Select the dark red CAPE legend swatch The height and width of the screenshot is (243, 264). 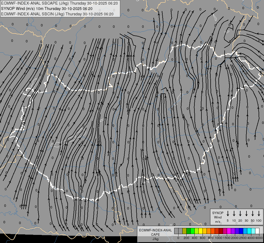(x=221, y=231)
